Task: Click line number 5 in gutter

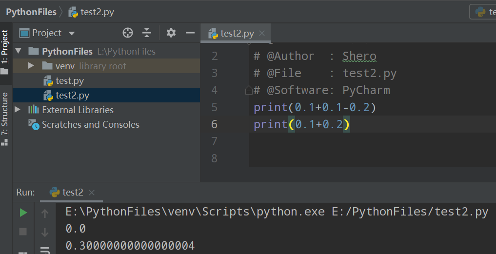Action: pos(214,107)
